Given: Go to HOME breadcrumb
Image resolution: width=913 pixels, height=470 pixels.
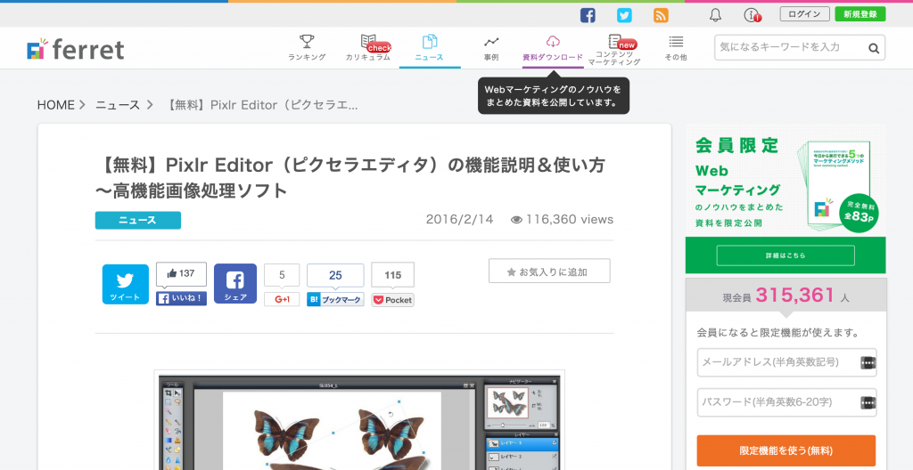Looking at the screenshot, I should [x=56, y=105].
